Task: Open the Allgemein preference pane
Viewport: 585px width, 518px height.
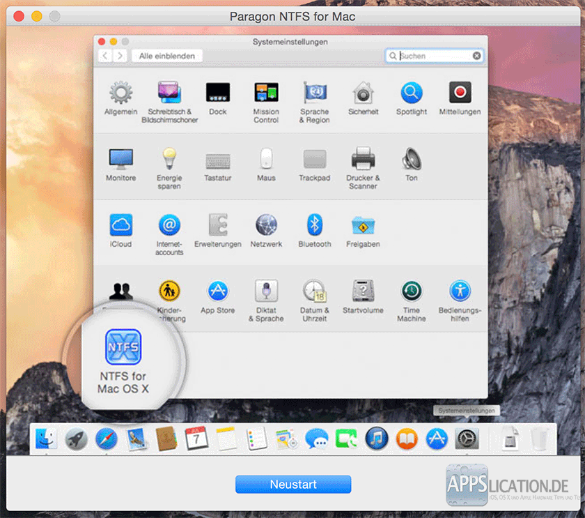Action: coord(121,98)
